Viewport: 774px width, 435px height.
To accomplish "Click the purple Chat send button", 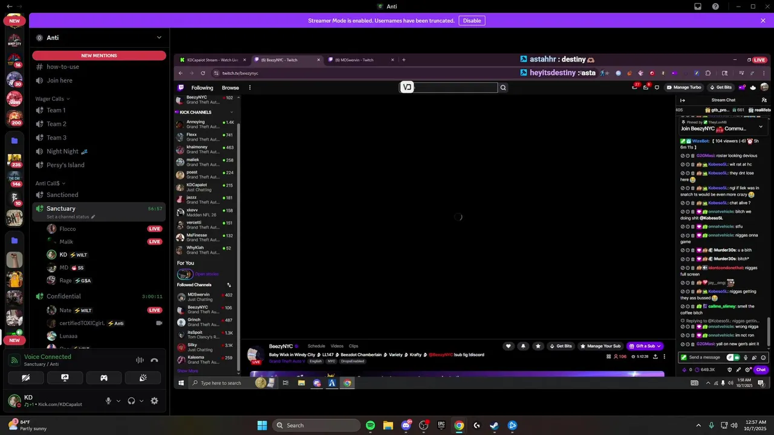I will (x=761, y=369).
